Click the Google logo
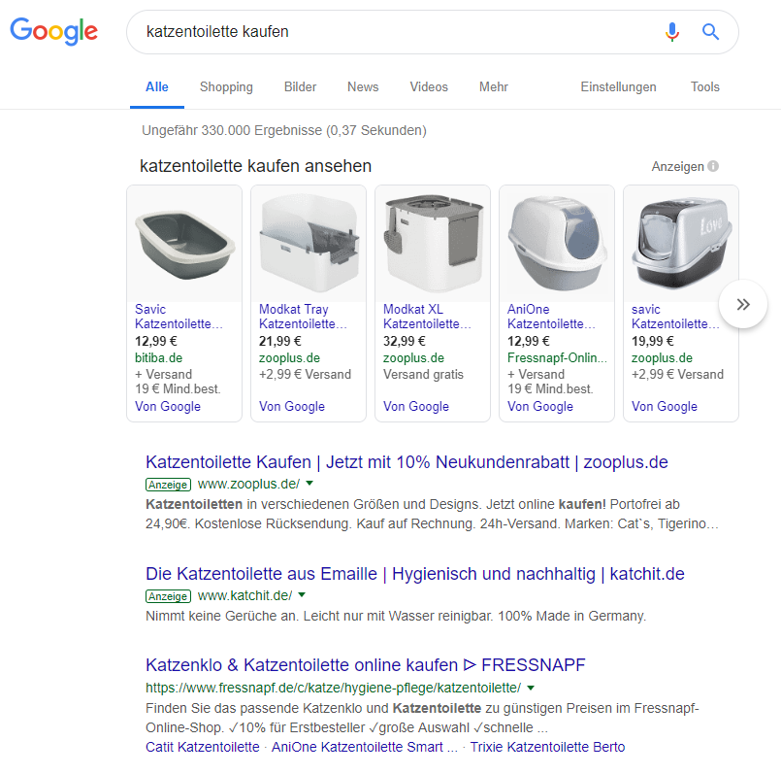Screen dimensions: 781x774 [53, 31]
